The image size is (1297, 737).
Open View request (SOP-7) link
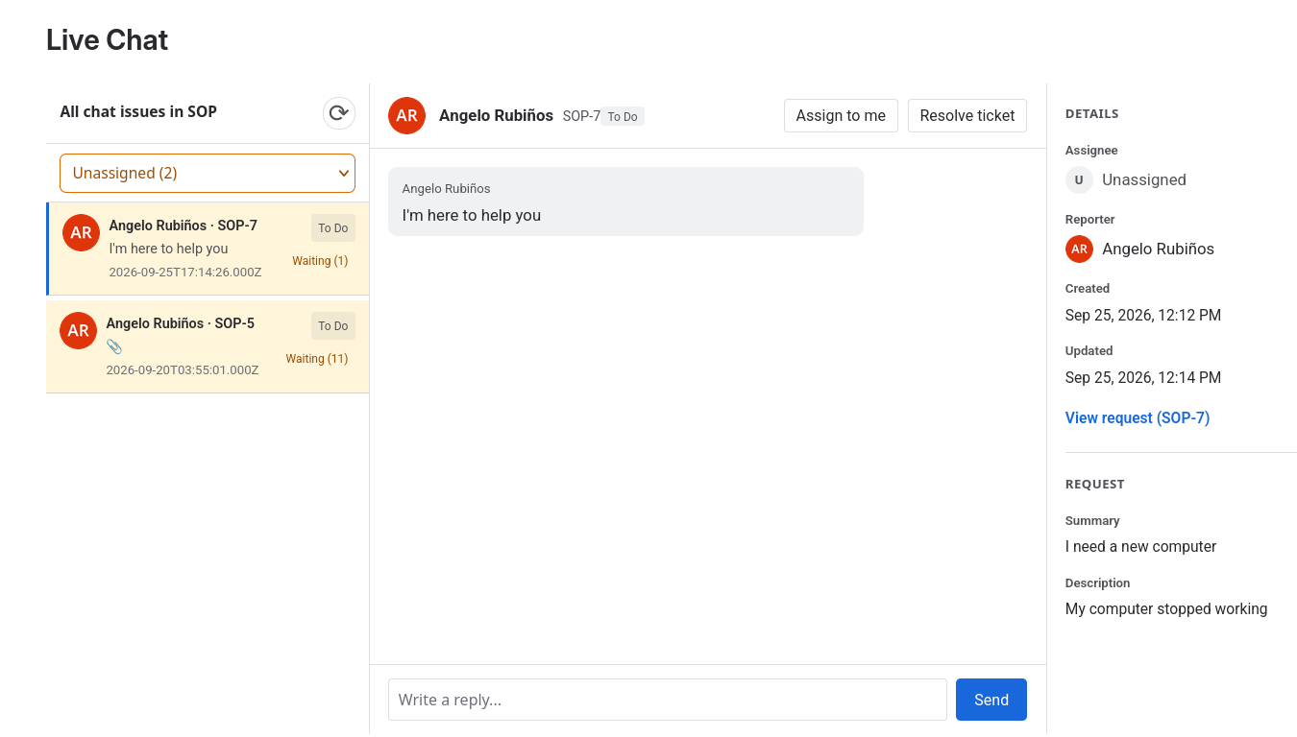point(1138,417)
